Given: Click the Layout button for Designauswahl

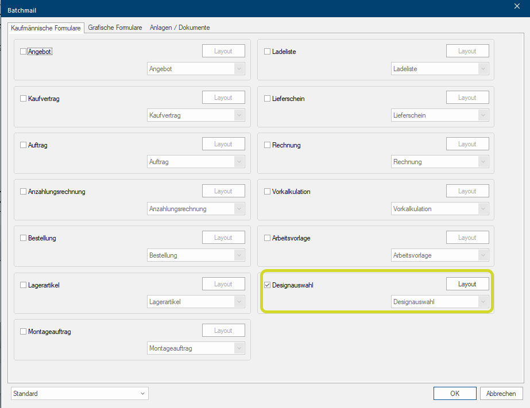Looking at the screenshot, I should [467, 284].
